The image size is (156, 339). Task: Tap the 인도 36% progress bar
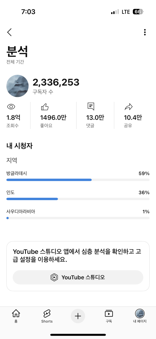[x=78, y=199]
